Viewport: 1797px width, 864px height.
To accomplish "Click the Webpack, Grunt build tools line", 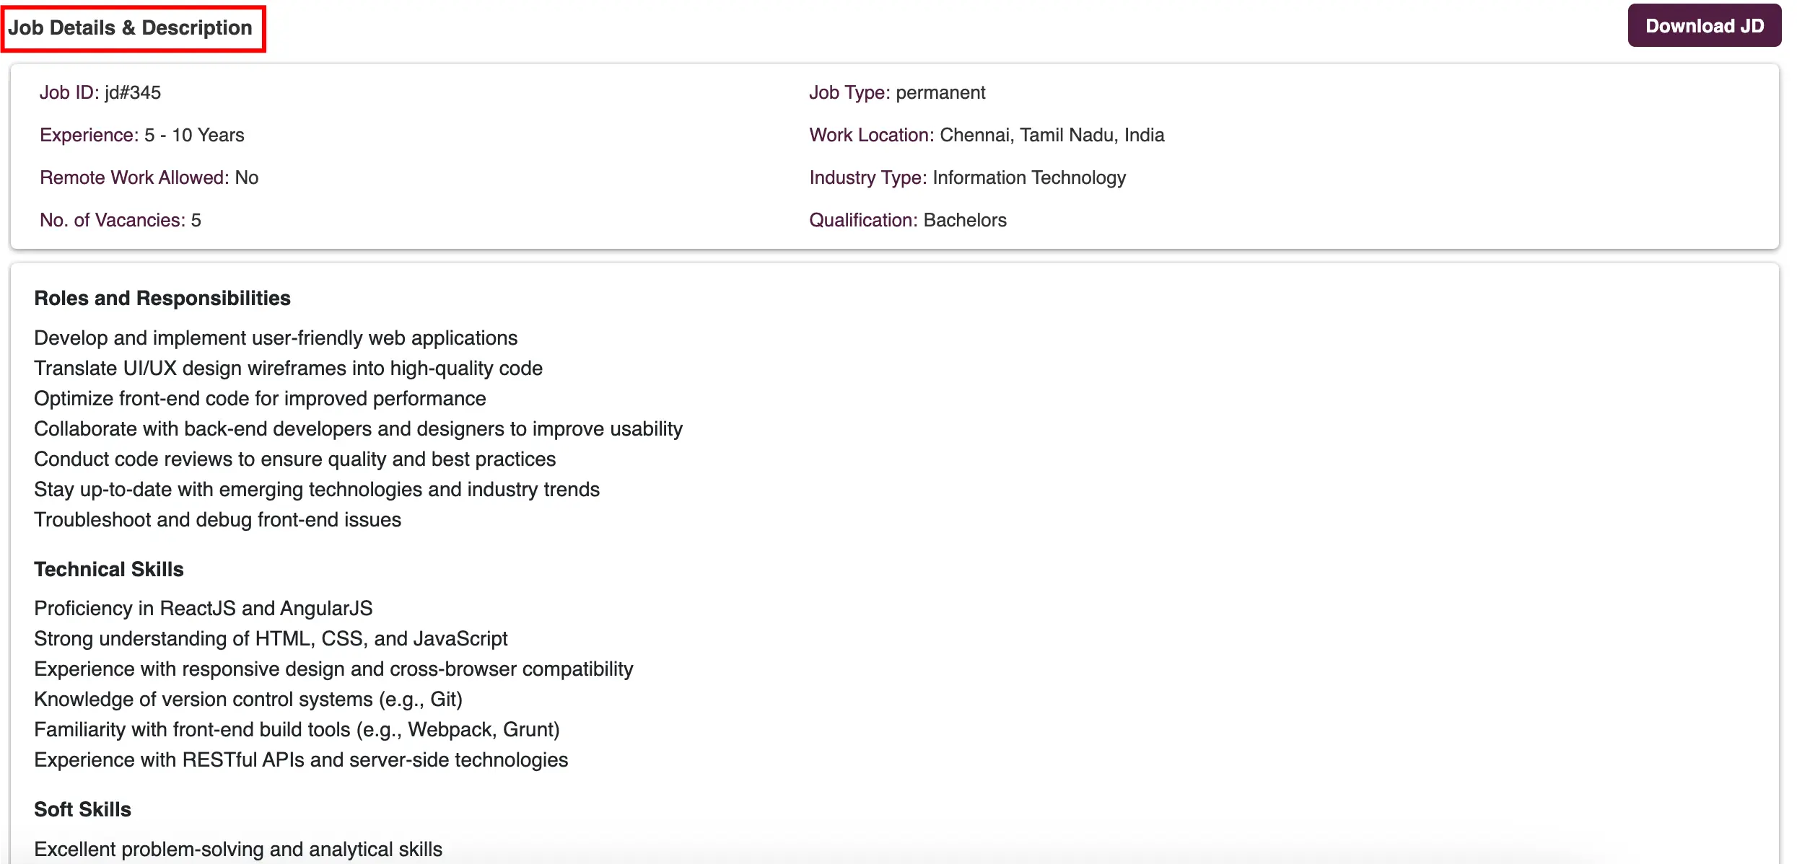I will click(x=297, y=729).
